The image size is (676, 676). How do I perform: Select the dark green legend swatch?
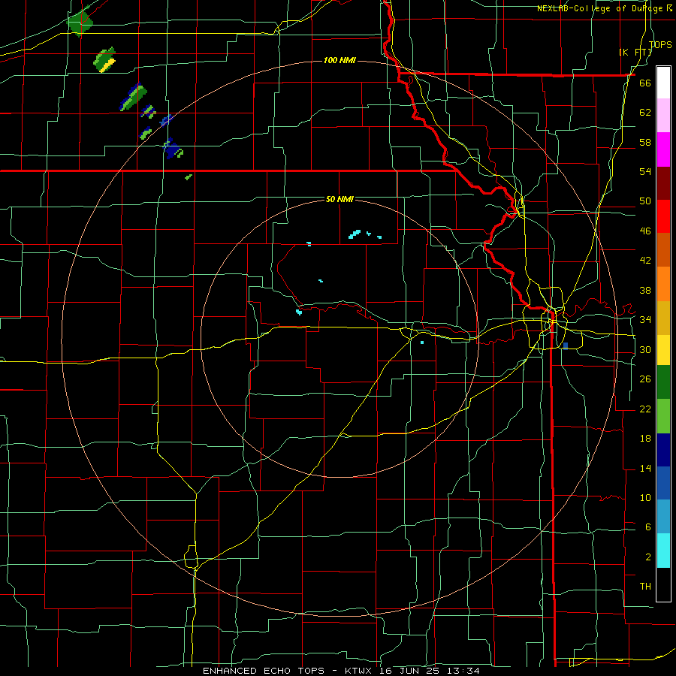pos(663,382)
